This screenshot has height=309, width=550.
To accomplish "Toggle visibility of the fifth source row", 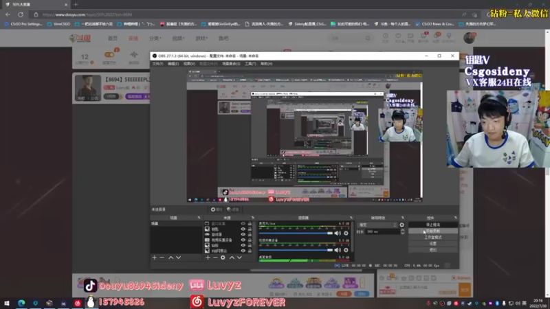I will coord(243,246).
